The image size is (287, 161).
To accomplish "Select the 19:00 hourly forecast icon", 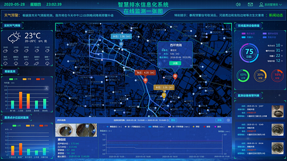I will 16,51.
